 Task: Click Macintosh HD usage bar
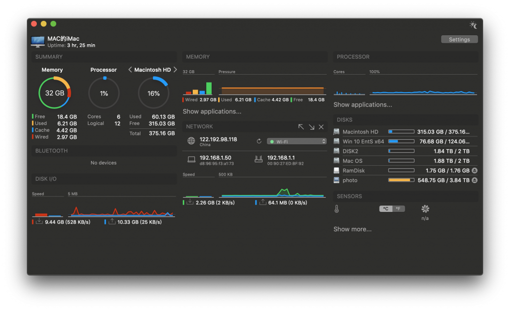(401, 131)
